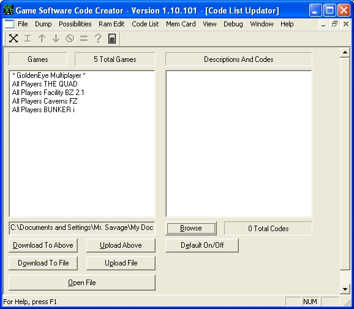Maximize the main application window
The image size is (354, 309).
coord(330,10)
